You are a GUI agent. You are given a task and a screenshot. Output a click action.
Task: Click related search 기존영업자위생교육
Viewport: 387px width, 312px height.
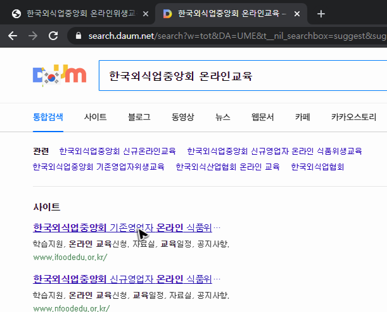click(x=98, y=167)
